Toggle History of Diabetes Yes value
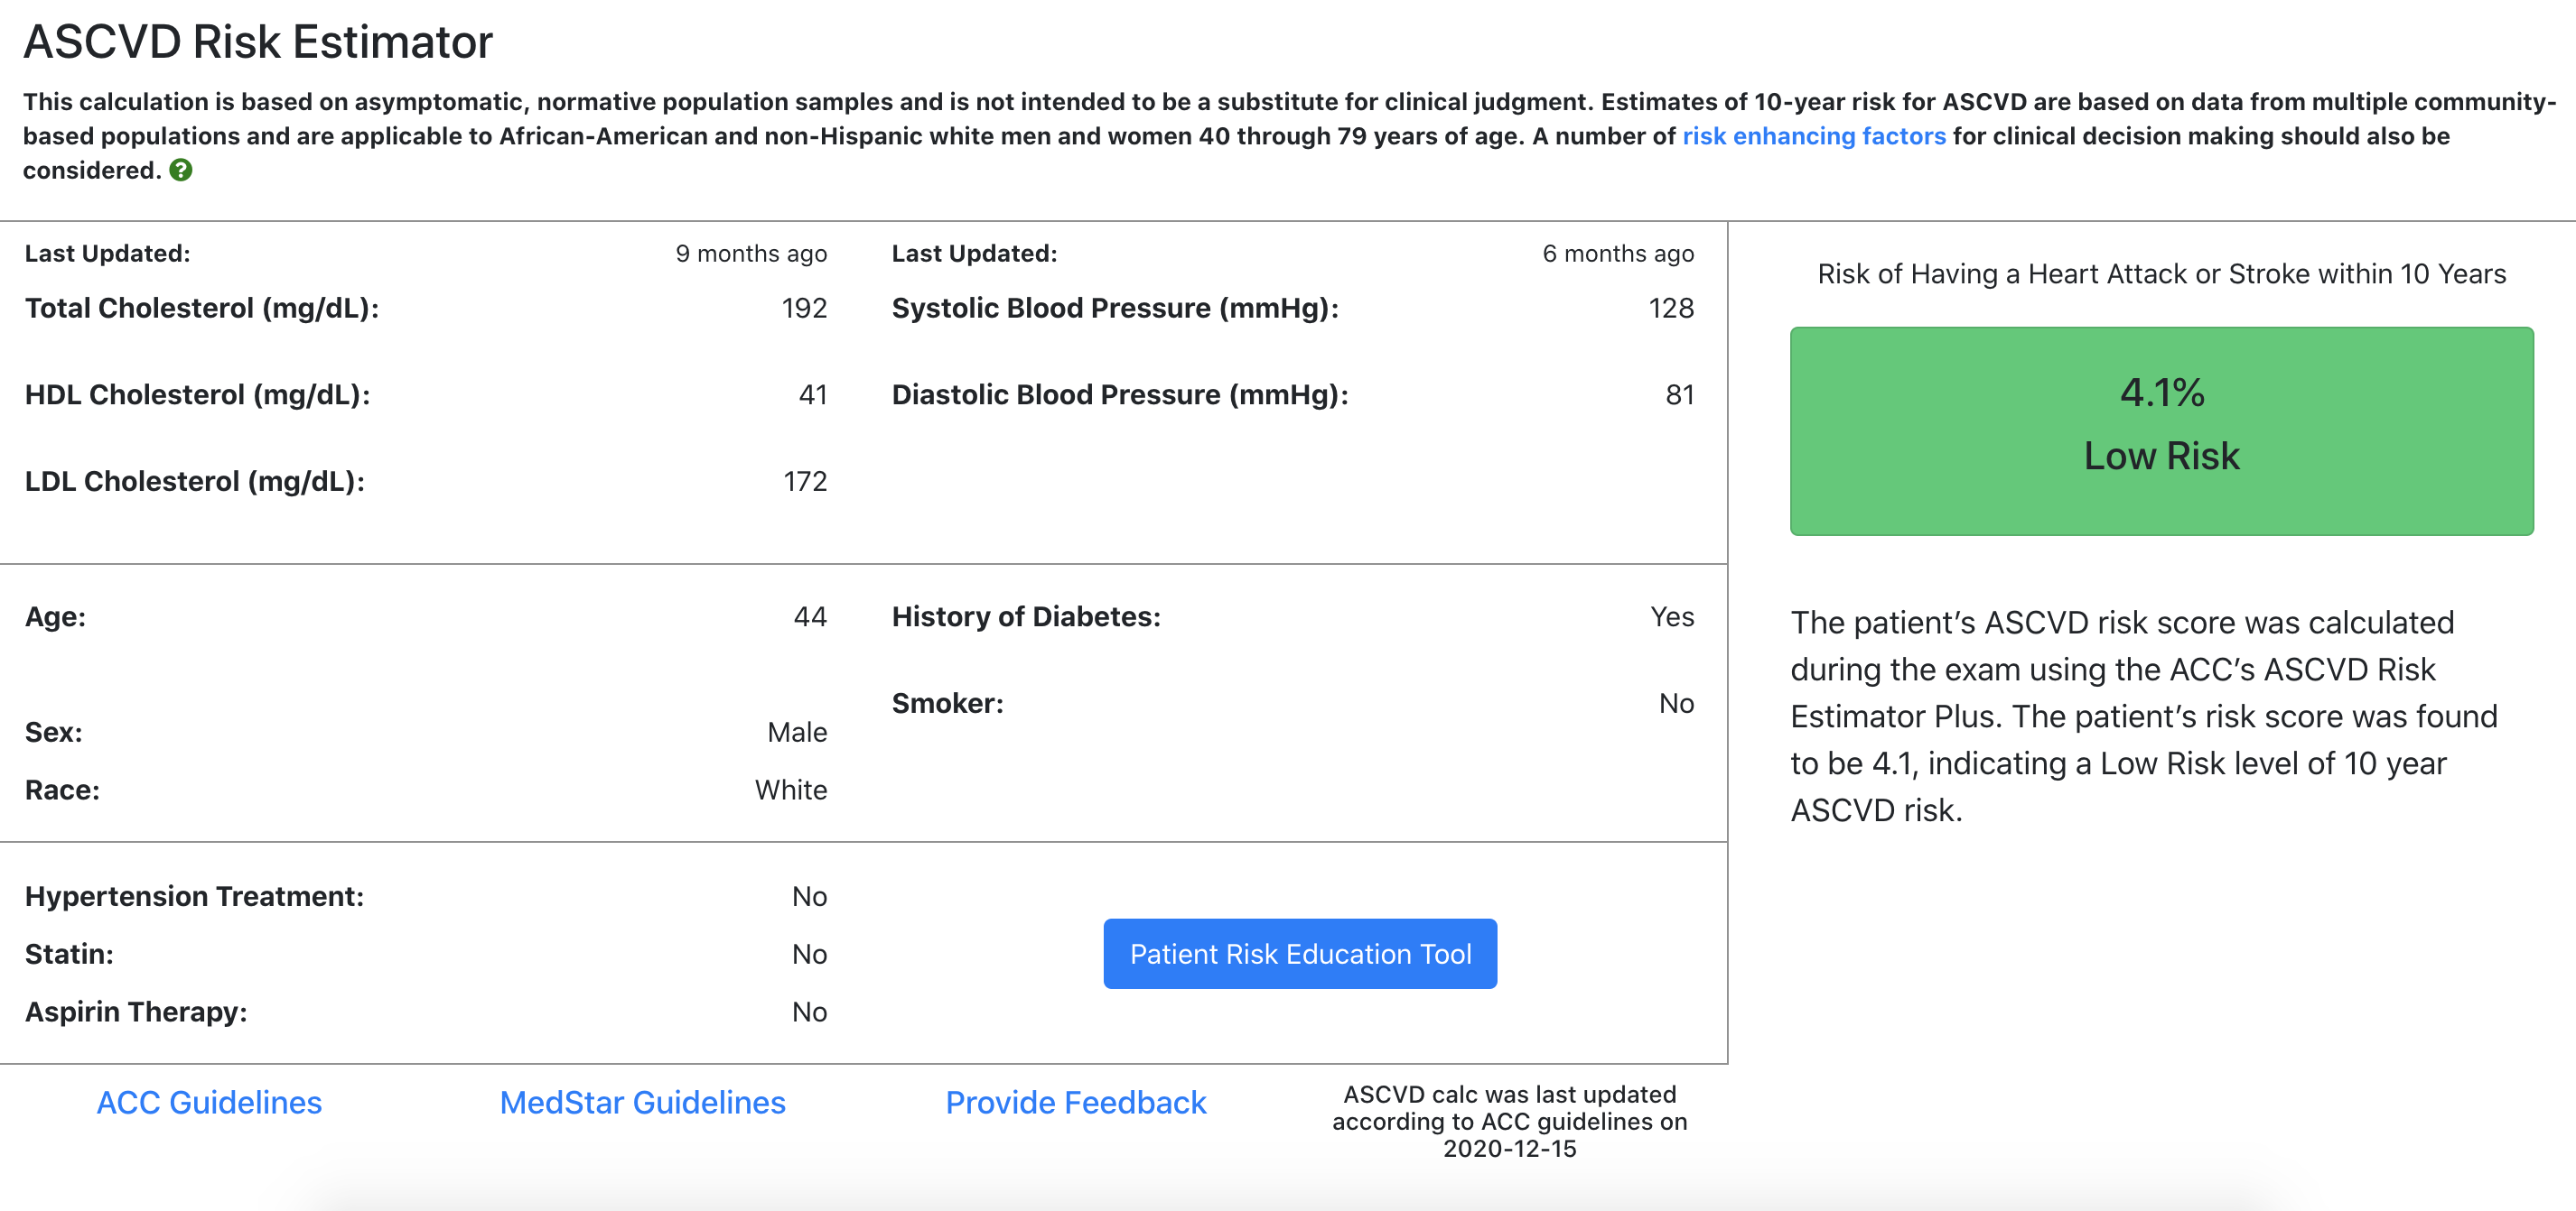The height and width of the screenshot is (1211, 2576). 1671,616
